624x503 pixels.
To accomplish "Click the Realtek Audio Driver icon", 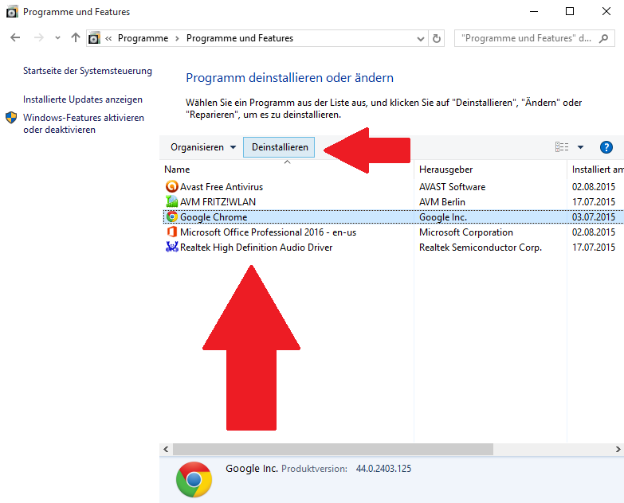I will point(171,248).
